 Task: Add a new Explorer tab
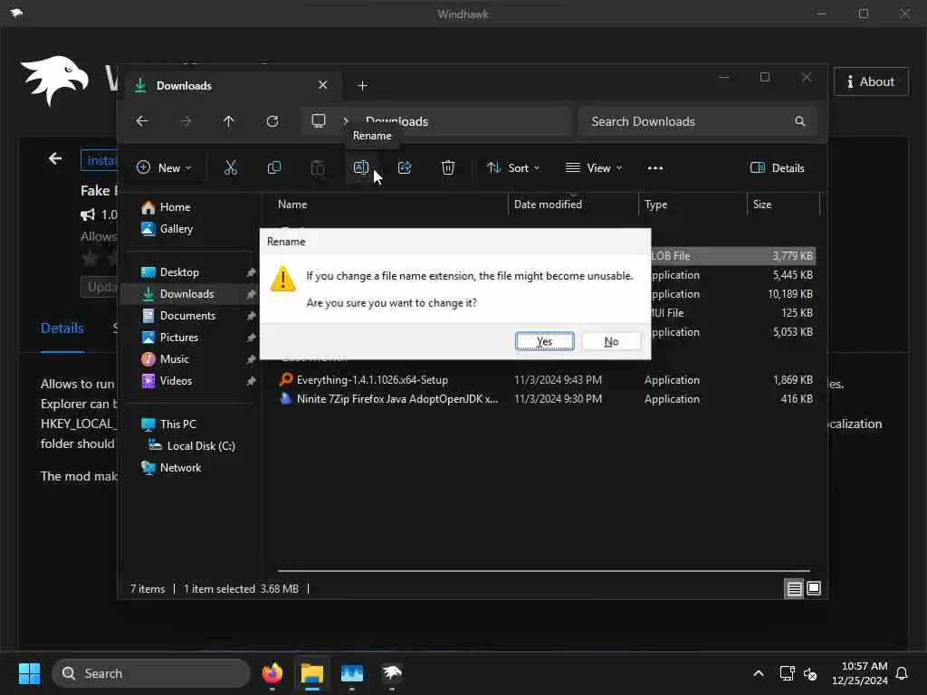362,86
